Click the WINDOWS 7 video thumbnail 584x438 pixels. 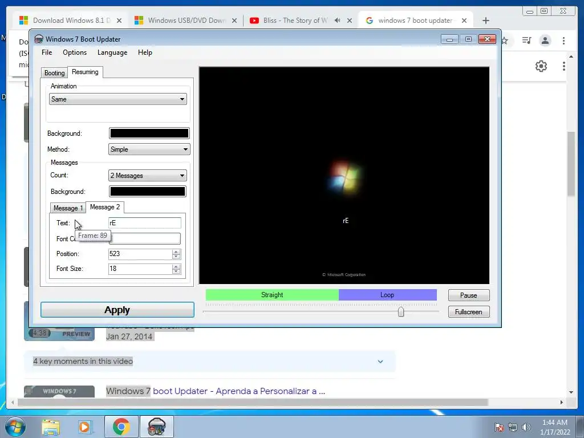coord(59,391)
